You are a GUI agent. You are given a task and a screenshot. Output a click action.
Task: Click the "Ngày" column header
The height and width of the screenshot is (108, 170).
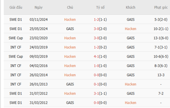[x=39, y=8]
